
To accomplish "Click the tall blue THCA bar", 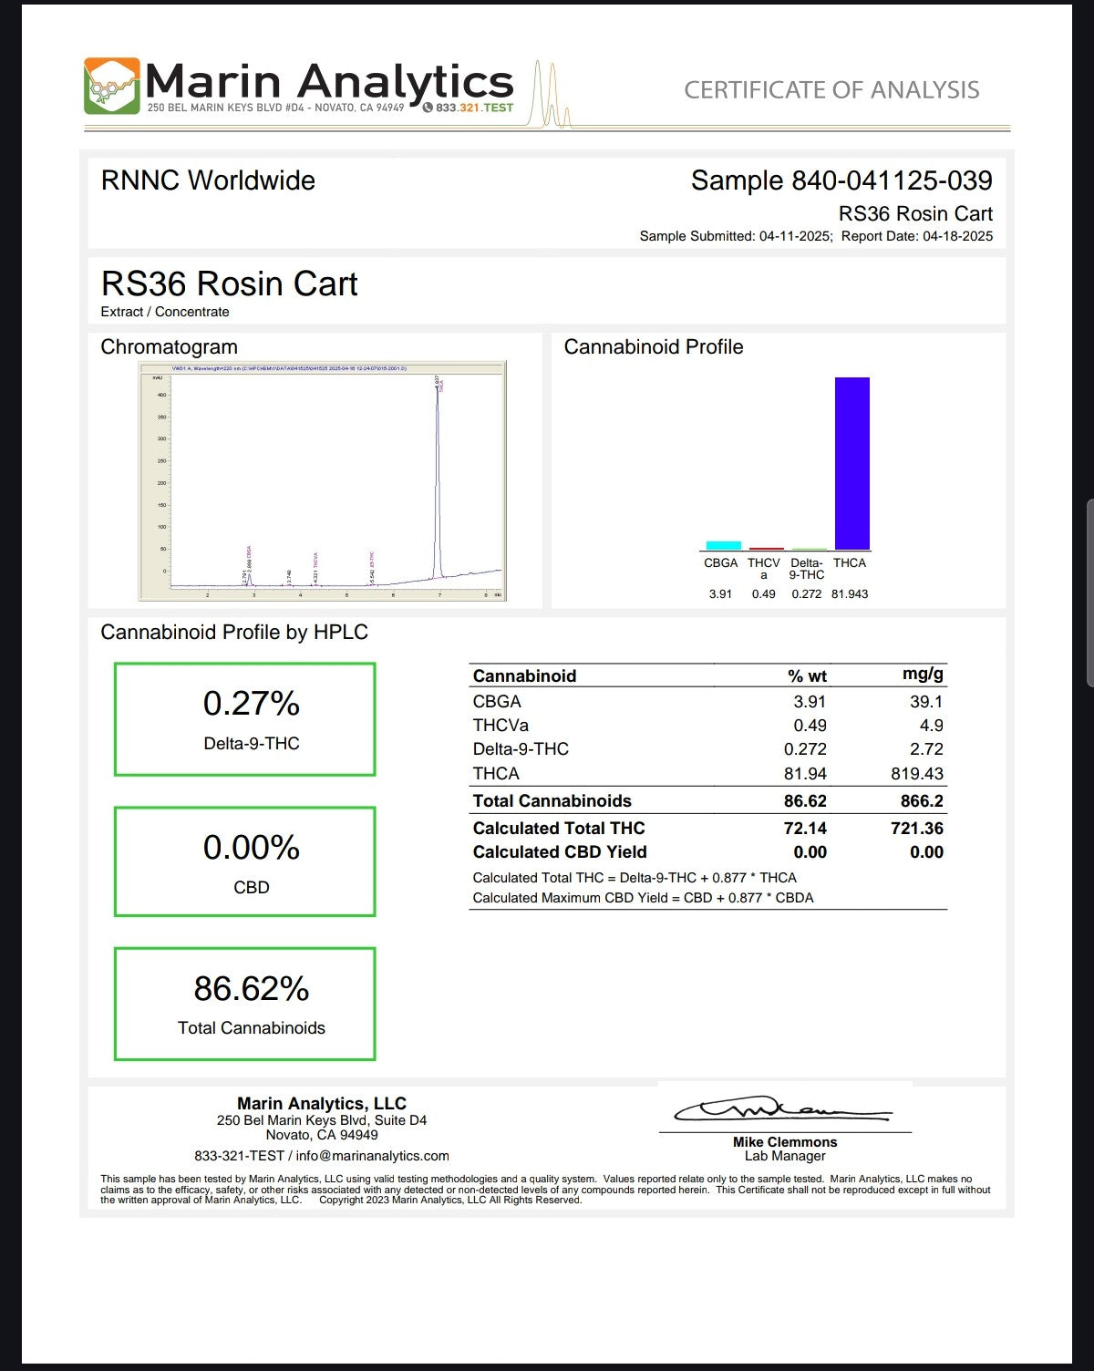I will pos(851,463).
